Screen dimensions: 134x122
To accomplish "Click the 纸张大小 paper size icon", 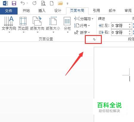I will (x=53, y=21).
